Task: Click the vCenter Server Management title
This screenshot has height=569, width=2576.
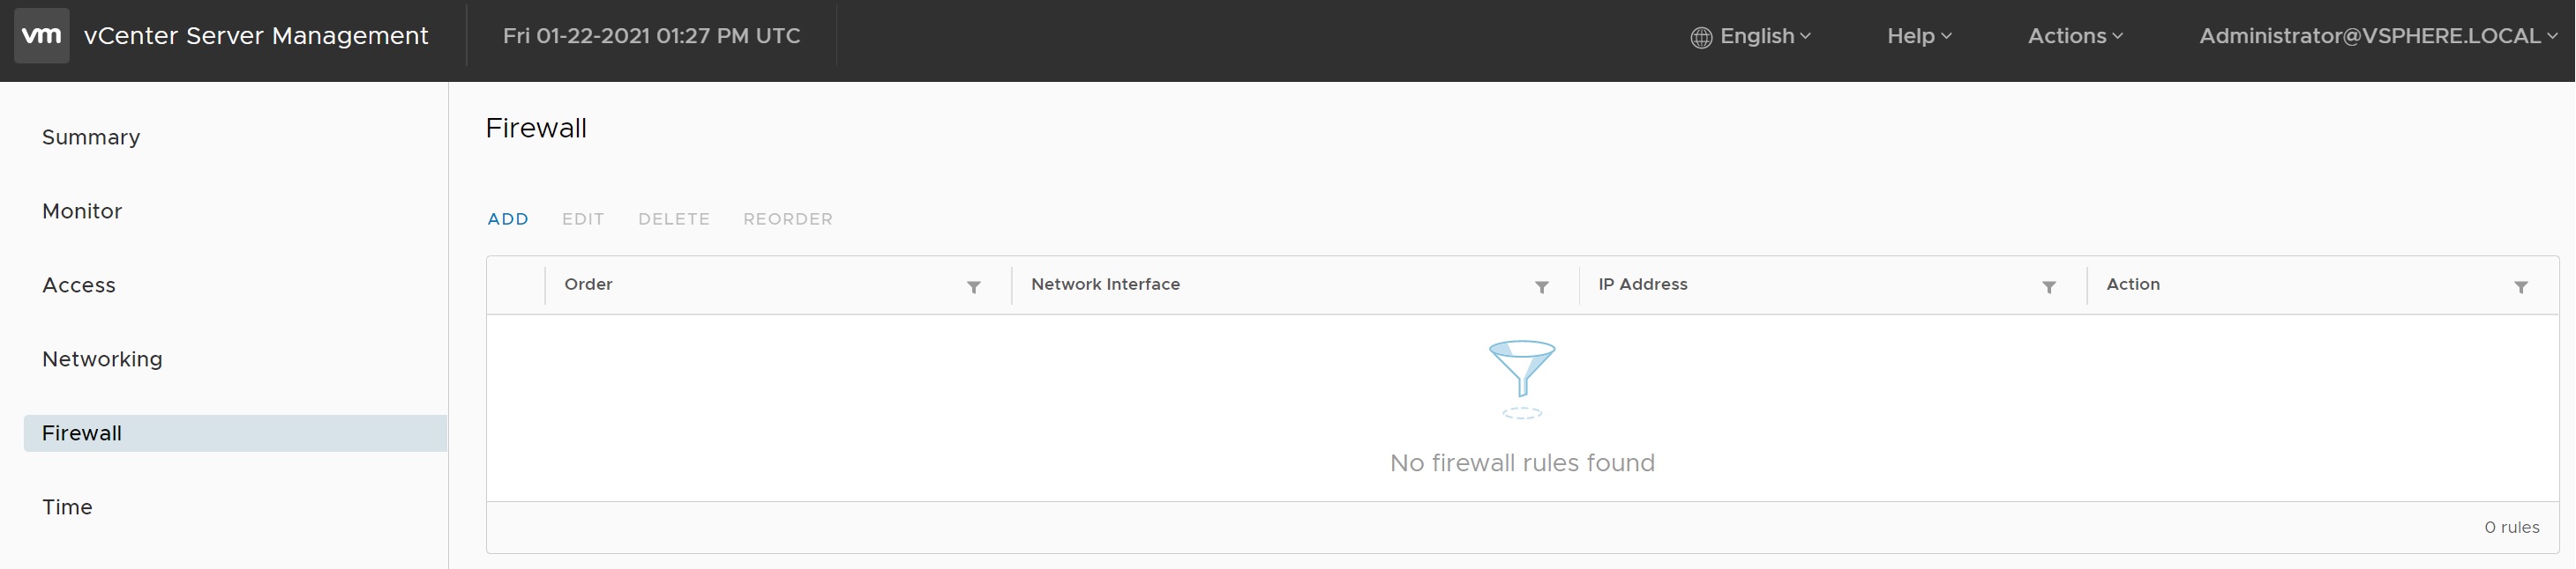Action: (256, 36)
